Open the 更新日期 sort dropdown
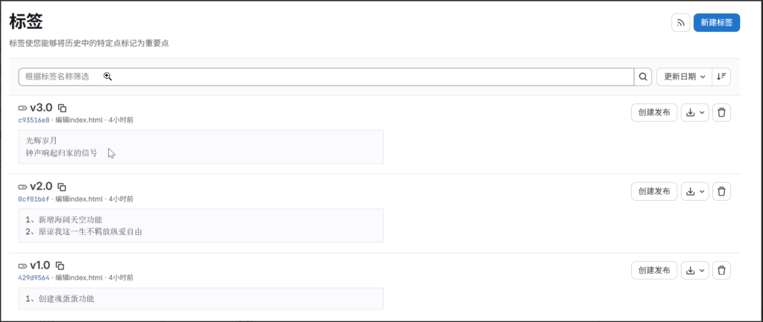Image resolution: width=763 pixels, height=322 pixels. pyautogui.click(x=683, y=77)
